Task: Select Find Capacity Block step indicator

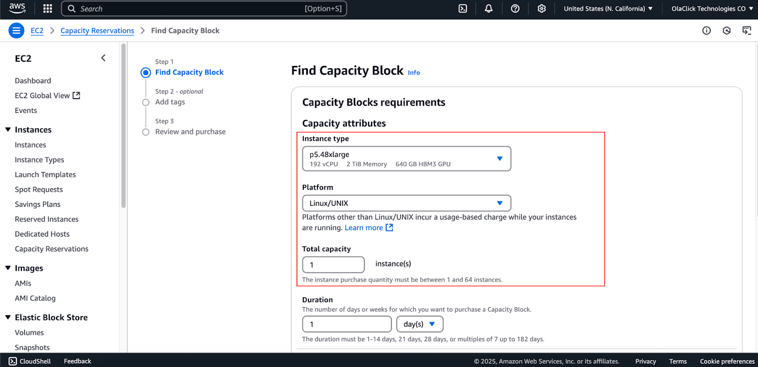Action: [x=146, y=73]
